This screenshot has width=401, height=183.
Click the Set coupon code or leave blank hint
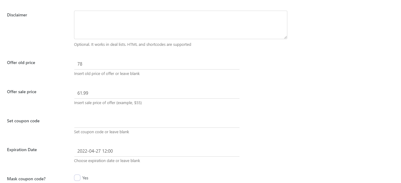[101, 132]
